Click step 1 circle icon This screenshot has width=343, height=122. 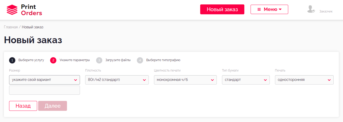click(12, 60)
